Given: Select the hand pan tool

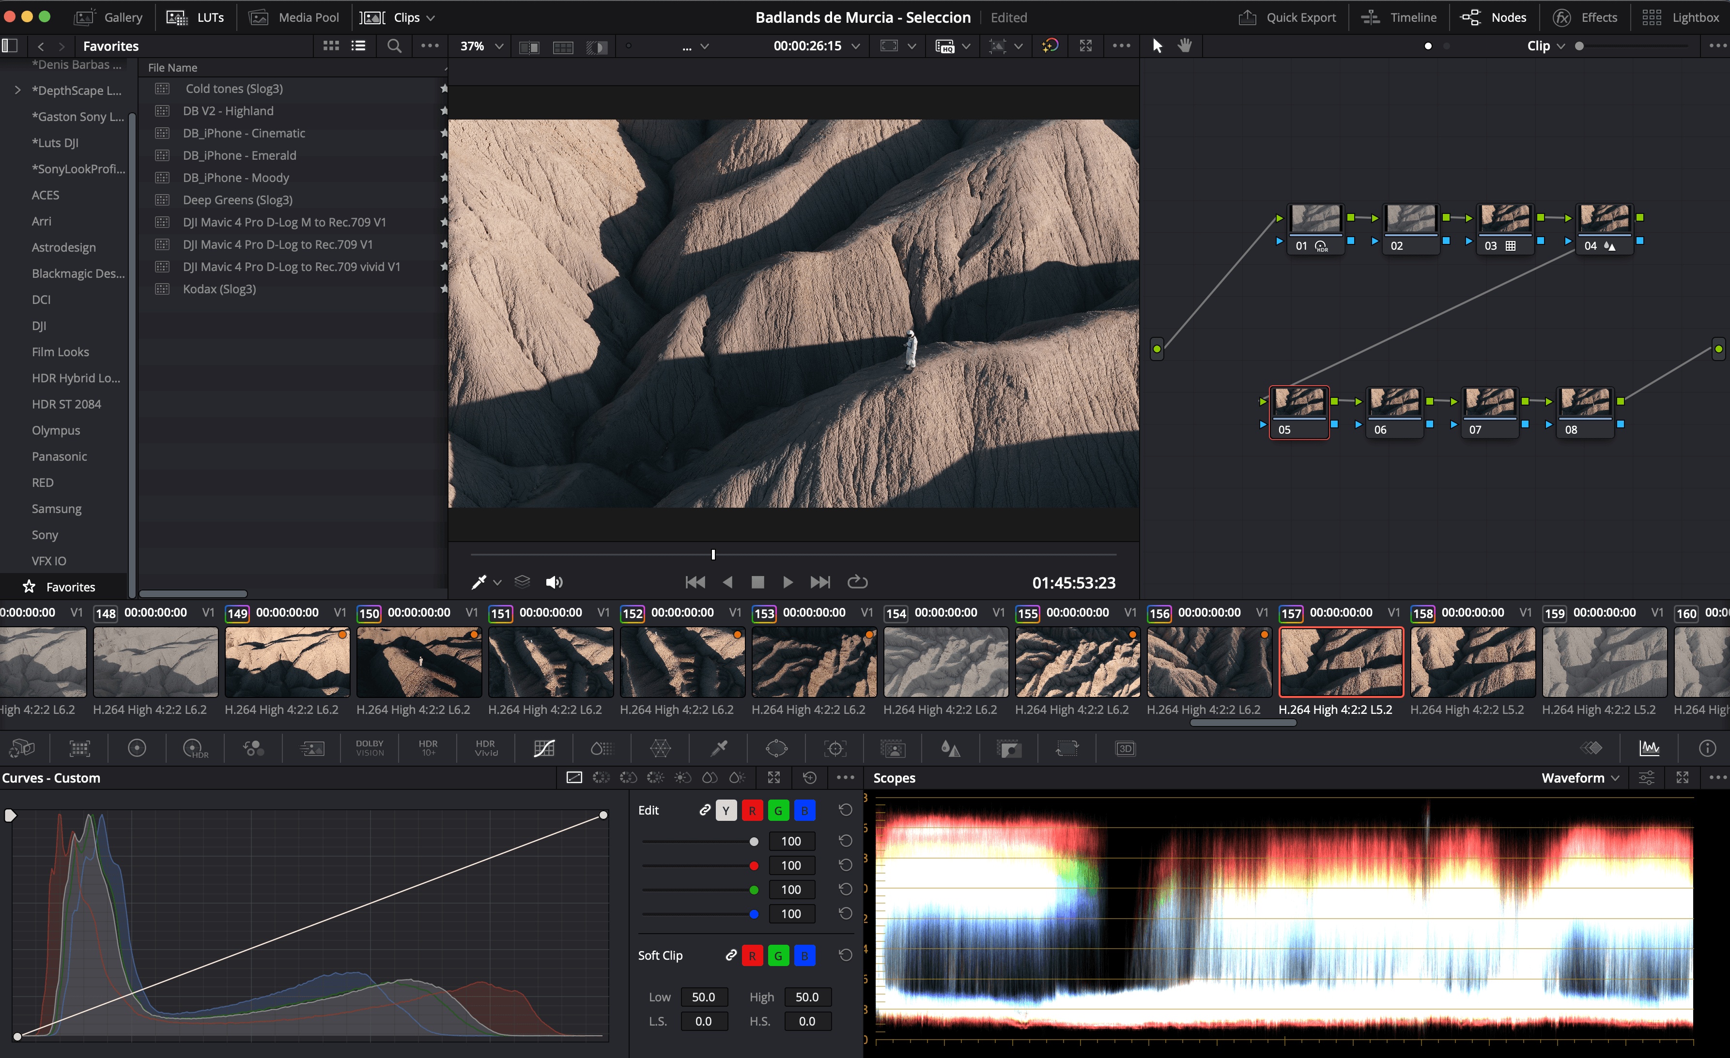Looking at the screenshot, I should (1185, 45).
